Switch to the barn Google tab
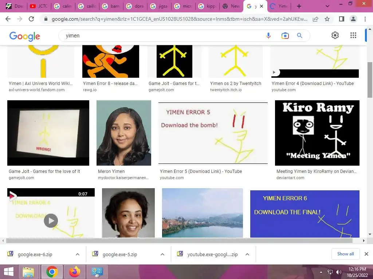The height and width of the screenshot is (279, 373). (x=111, y=6)
